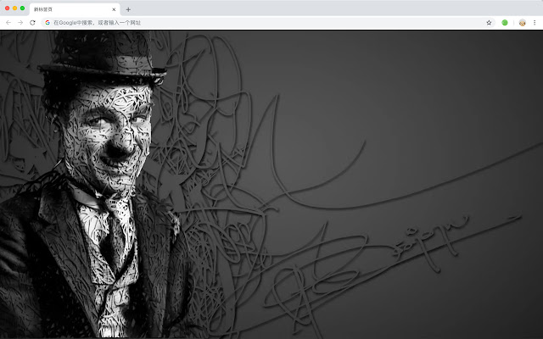Focus the Google search address bar
This screenshot has height=339, width=543.
[x=268, y=23]
